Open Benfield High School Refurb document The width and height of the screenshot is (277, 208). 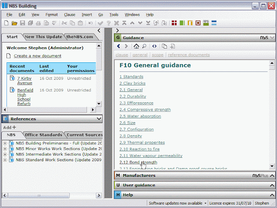(x=25, y=97)
